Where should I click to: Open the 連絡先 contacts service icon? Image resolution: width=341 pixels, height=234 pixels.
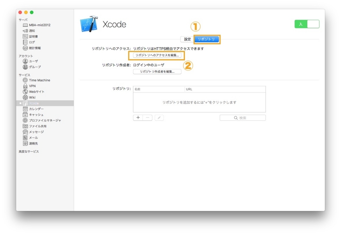click(25, 144)
